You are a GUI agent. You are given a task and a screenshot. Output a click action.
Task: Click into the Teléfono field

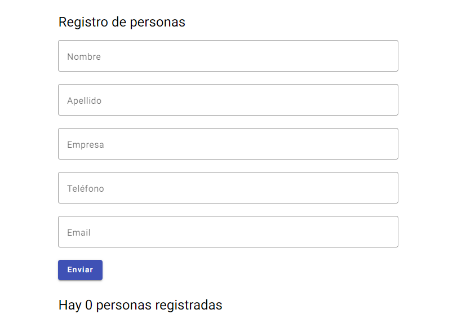(x=228, y=188)
